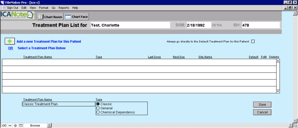
Task: Click the ICANotes logo
Action: click(x=18, y=15)
